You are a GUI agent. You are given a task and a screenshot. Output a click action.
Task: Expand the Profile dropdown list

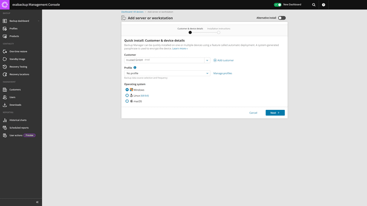(207, 73)
